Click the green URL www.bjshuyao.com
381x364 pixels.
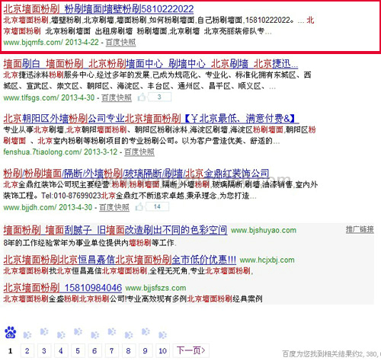coord(264,231)
